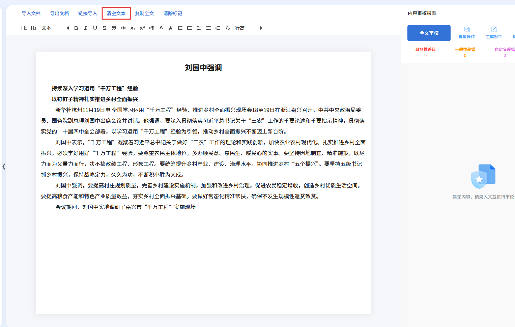Apply subscript formatting
The height and width of the screenshot is (327, 515).
pyautogui.click(x=133, y=28)
